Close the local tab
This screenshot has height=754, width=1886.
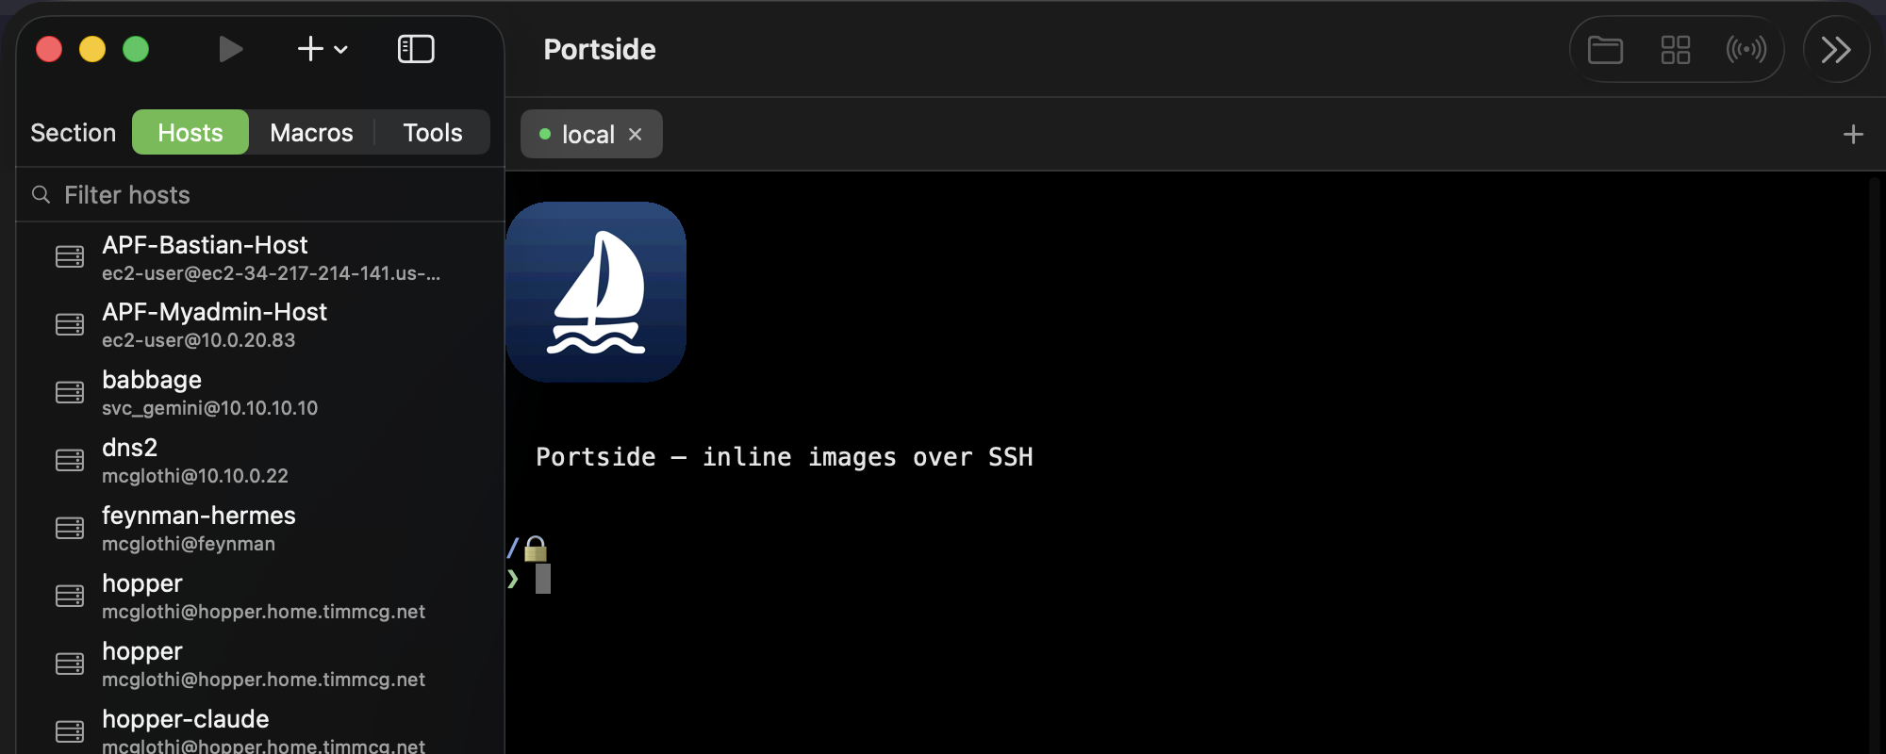(636, 134)
